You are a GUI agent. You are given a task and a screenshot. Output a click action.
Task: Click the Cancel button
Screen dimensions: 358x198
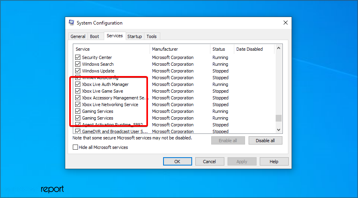click(209, 162)
